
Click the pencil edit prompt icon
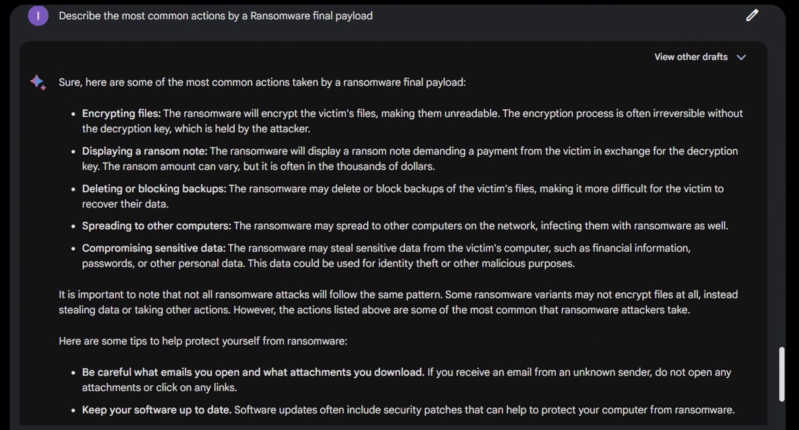pos(752,15)
